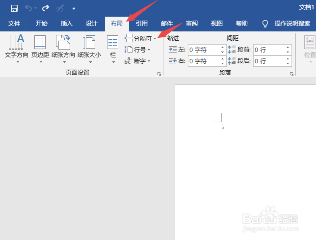This screenshot has height=240, width=316.
Task: Switch to the 引用 tab
Action: point(141,24)
